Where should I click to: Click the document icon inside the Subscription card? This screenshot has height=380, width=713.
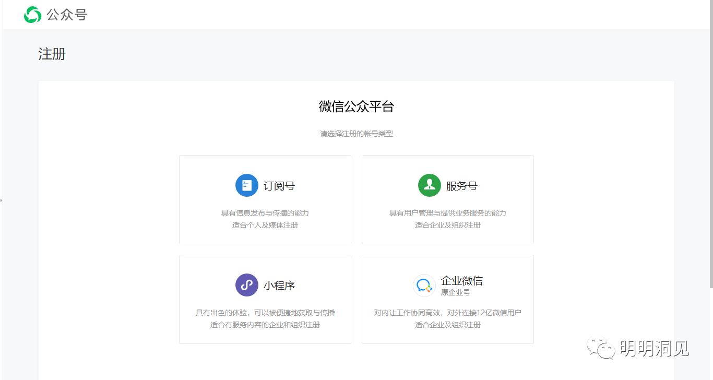click(x=246, y=185)
